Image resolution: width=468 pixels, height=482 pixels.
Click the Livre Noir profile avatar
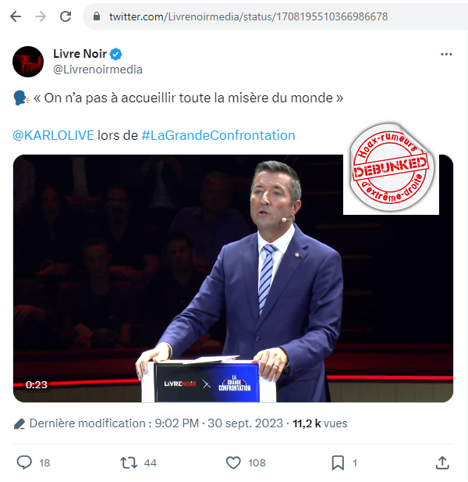tap(28, 62)
